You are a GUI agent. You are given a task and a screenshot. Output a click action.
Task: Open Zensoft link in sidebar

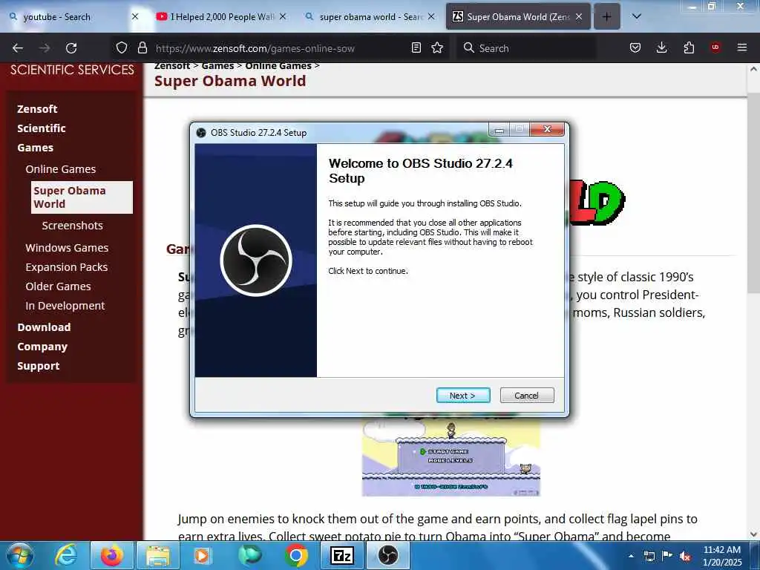37,109
